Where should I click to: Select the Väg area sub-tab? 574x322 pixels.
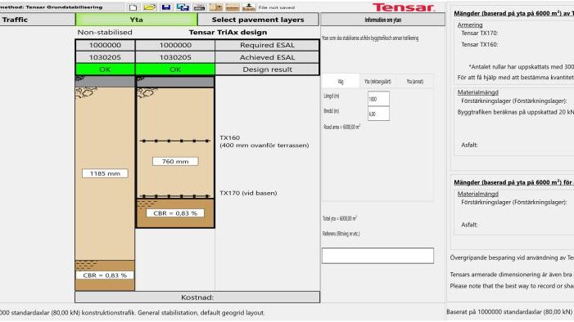341,82
